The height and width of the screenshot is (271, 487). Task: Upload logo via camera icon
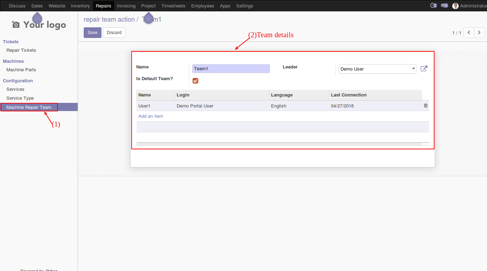click(x=16, y=24)
